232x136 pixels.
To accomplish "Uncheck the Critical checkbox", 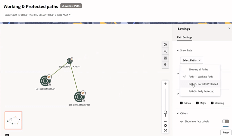I will point(181,103).
